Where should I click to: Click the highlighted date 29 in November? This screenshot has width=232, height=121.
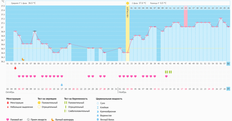228,89
